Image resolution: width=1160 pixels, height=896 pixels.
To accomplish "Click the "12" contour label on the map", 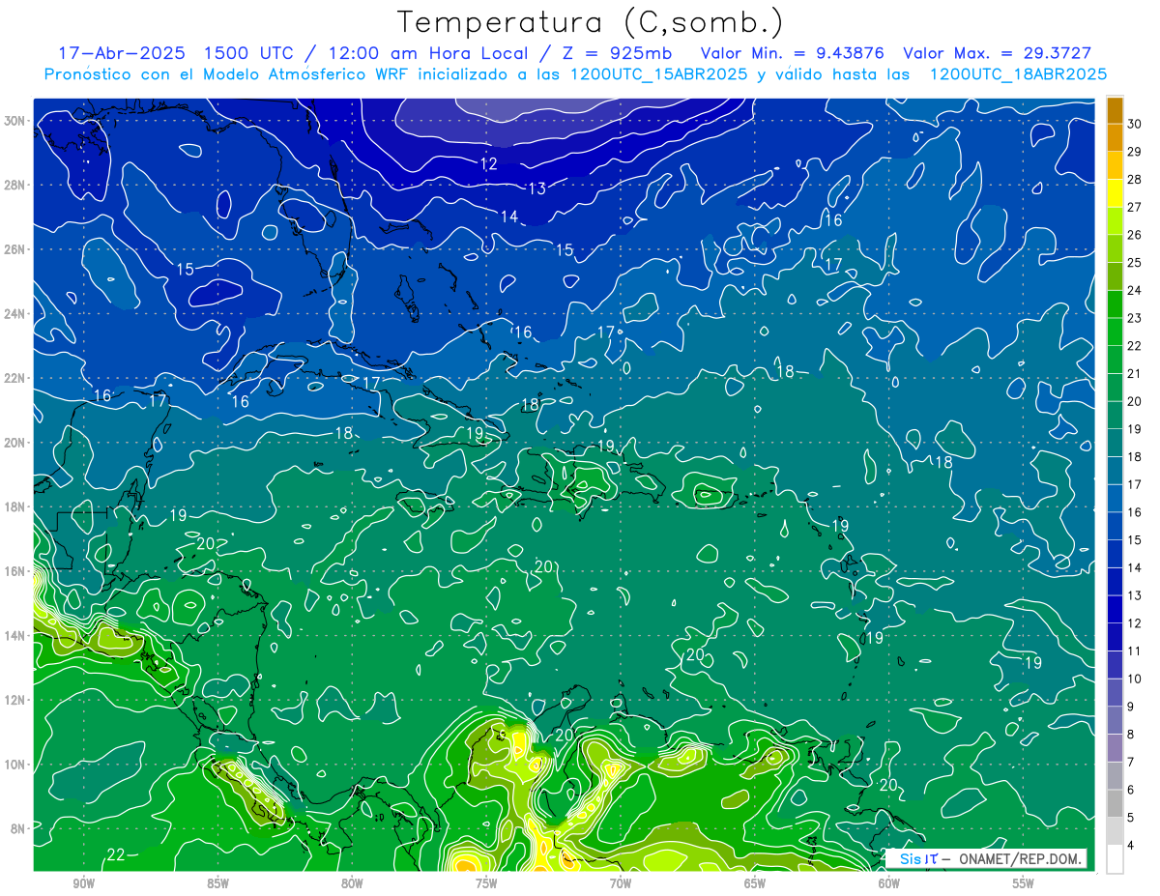I will (489, 164).
